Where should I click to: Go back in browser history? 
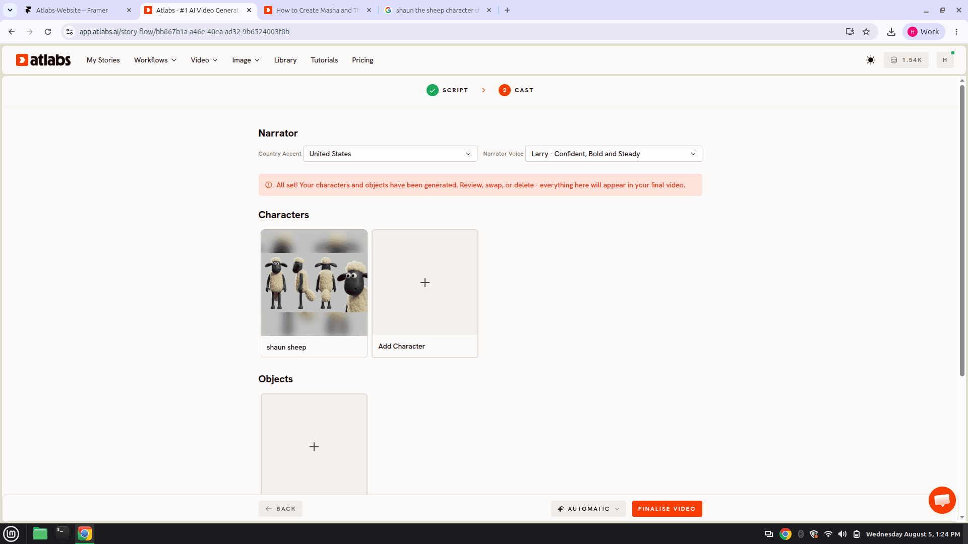pos(12,32)
